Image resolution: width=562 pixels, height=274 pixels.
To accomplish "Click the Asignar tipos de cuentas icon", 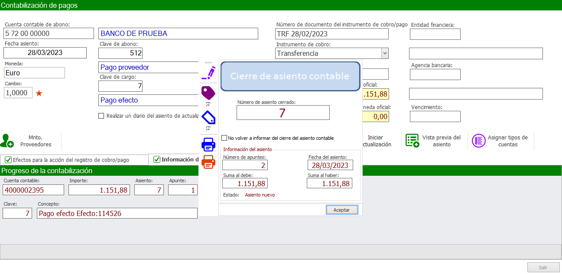I will pyautogui.click(x=479, y=141).
